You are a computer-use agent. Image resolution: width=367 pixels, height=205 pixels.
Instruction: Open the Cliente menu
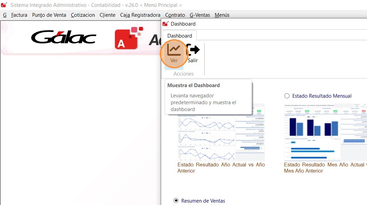pyautogui.click(x=108, y=15)
